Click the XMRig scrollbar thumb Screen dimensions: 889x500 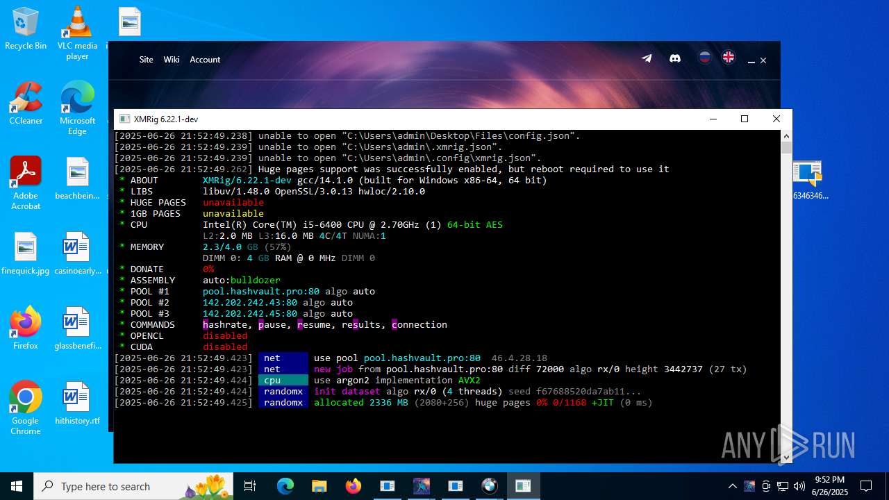coord(786,147)
